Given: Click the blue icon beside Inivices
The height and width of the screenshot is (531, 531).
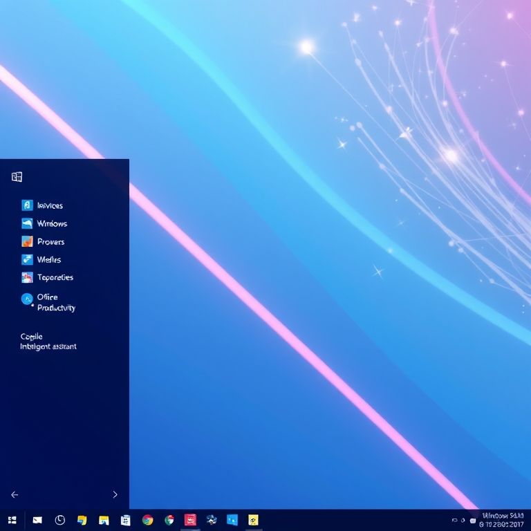Looking at the screenshot, I should tap(27, 205).
